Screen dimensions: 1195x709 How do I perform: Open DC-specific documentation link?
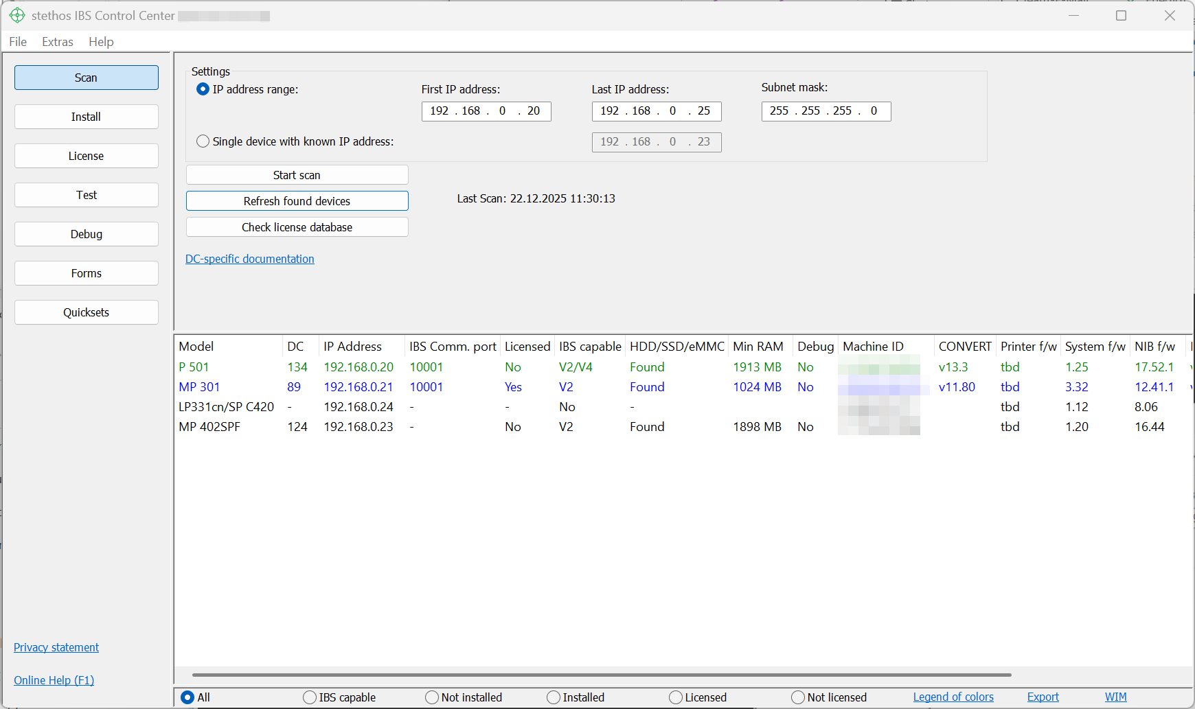(x=250, y=259)
